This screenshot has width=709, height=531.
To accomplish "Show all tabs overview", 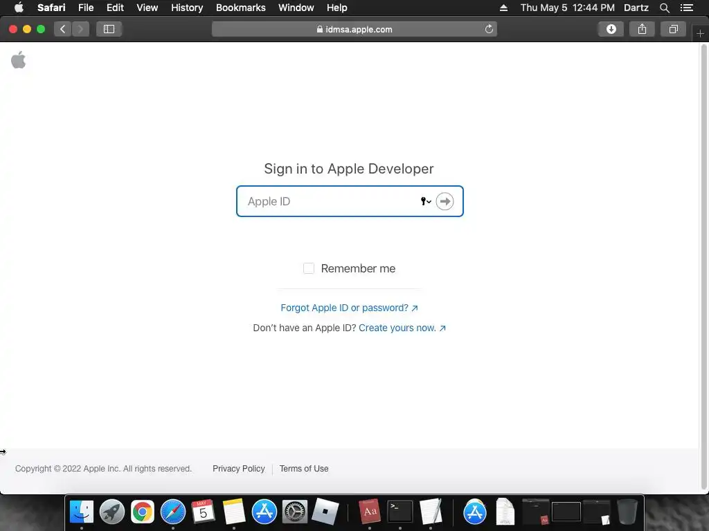I will 673,29.
